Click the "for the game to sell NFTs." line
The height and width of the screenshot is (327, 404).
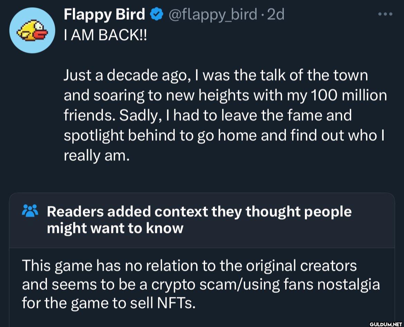[109, 304]
